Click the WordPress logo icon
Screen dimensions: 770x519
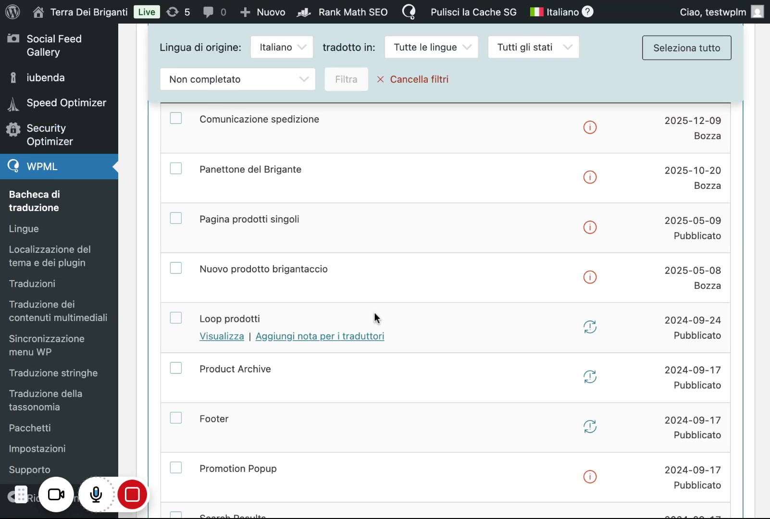pyautogui.click(x=12, y=12)
